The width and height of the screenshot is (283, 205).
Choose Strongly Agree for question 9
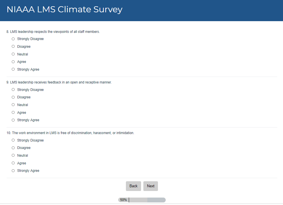click(x=13, y=120)
